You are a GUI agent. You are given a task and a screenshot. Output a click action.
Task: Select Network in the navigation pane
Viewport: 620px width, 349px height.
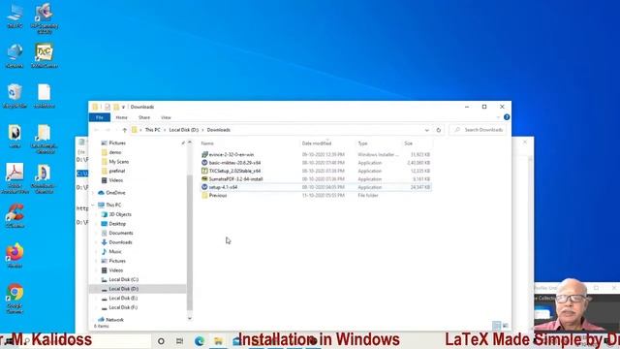pyautogui.click(x=114, y=320)
